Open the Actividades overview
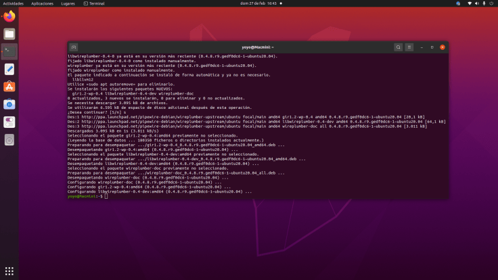The height and width of the screenshot is (280, 498). click(x=14, y=3)
